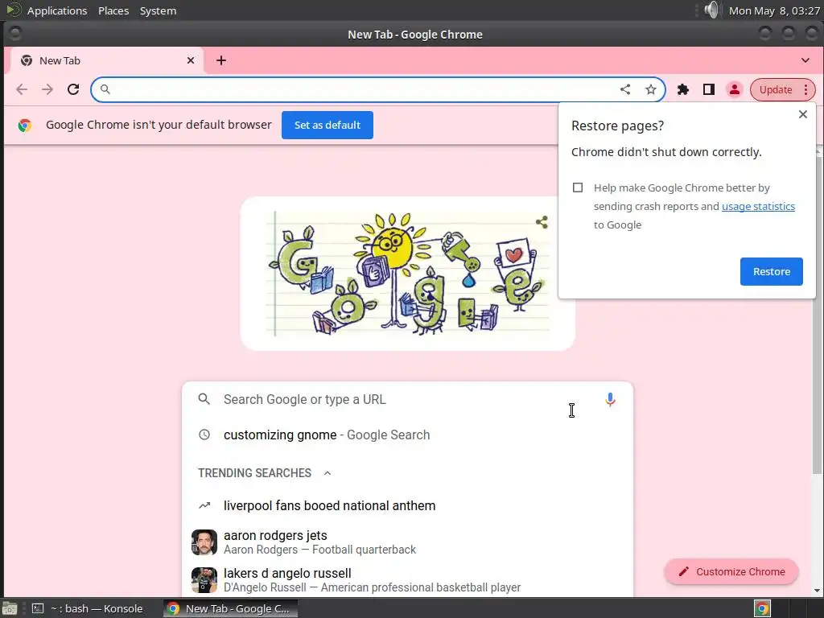Open a new tab with plus
824x618 pixels.
[x=221, y=60]
